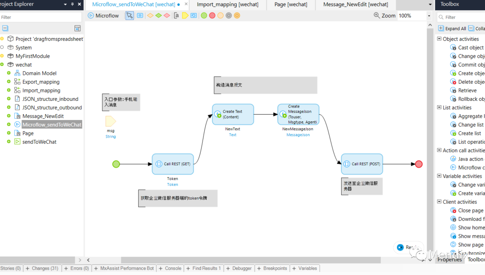Collapse Action call activities section
This screenshot has width=485, height=275.
tap(439, 150)
